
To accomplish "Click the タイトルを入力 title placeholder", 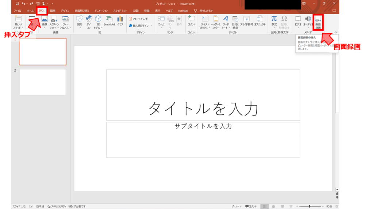I will [203, 95].
